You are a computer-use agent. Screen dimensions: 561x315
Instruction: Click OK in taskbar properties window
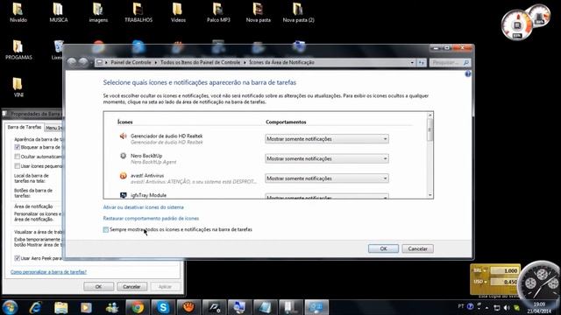(x=99, y=286)
